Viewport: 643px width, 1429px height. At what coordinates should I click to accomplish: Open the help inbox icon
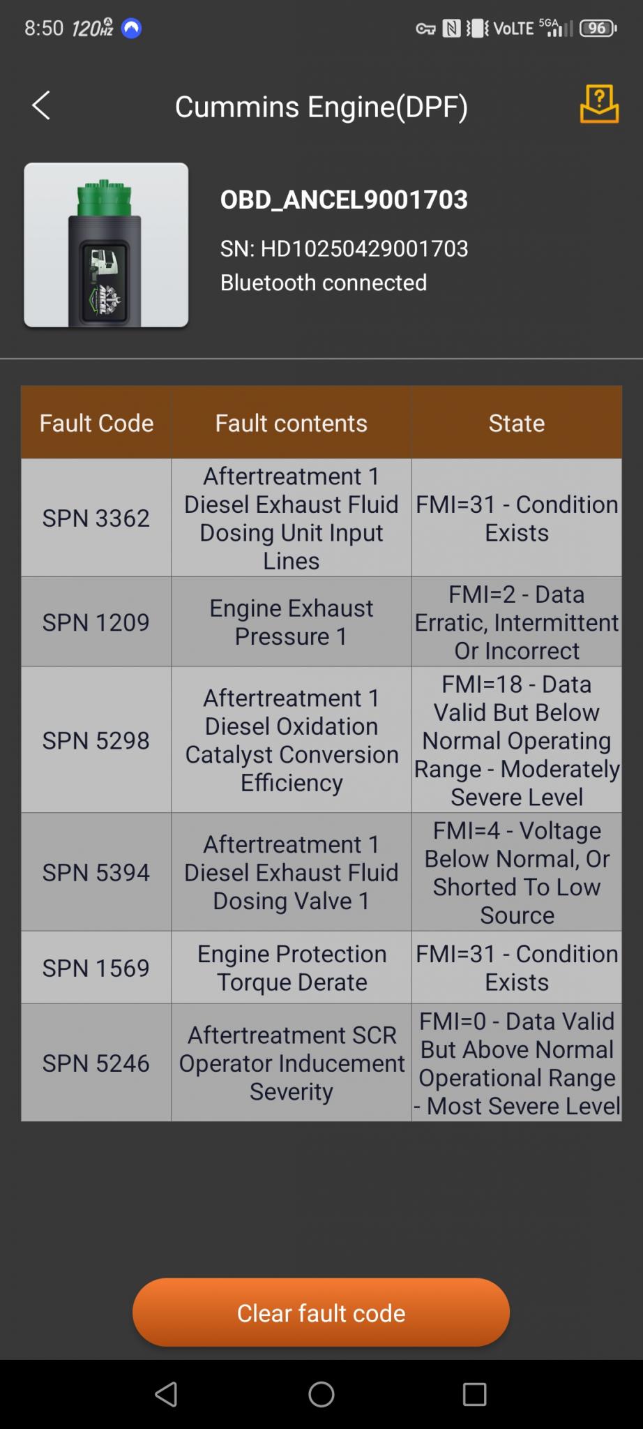[599, 105]
